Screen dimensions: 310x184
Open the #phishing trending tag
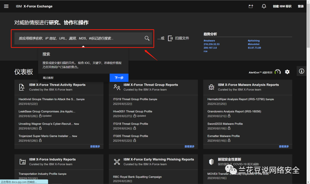pyautogui.click(x=254, y=41)
